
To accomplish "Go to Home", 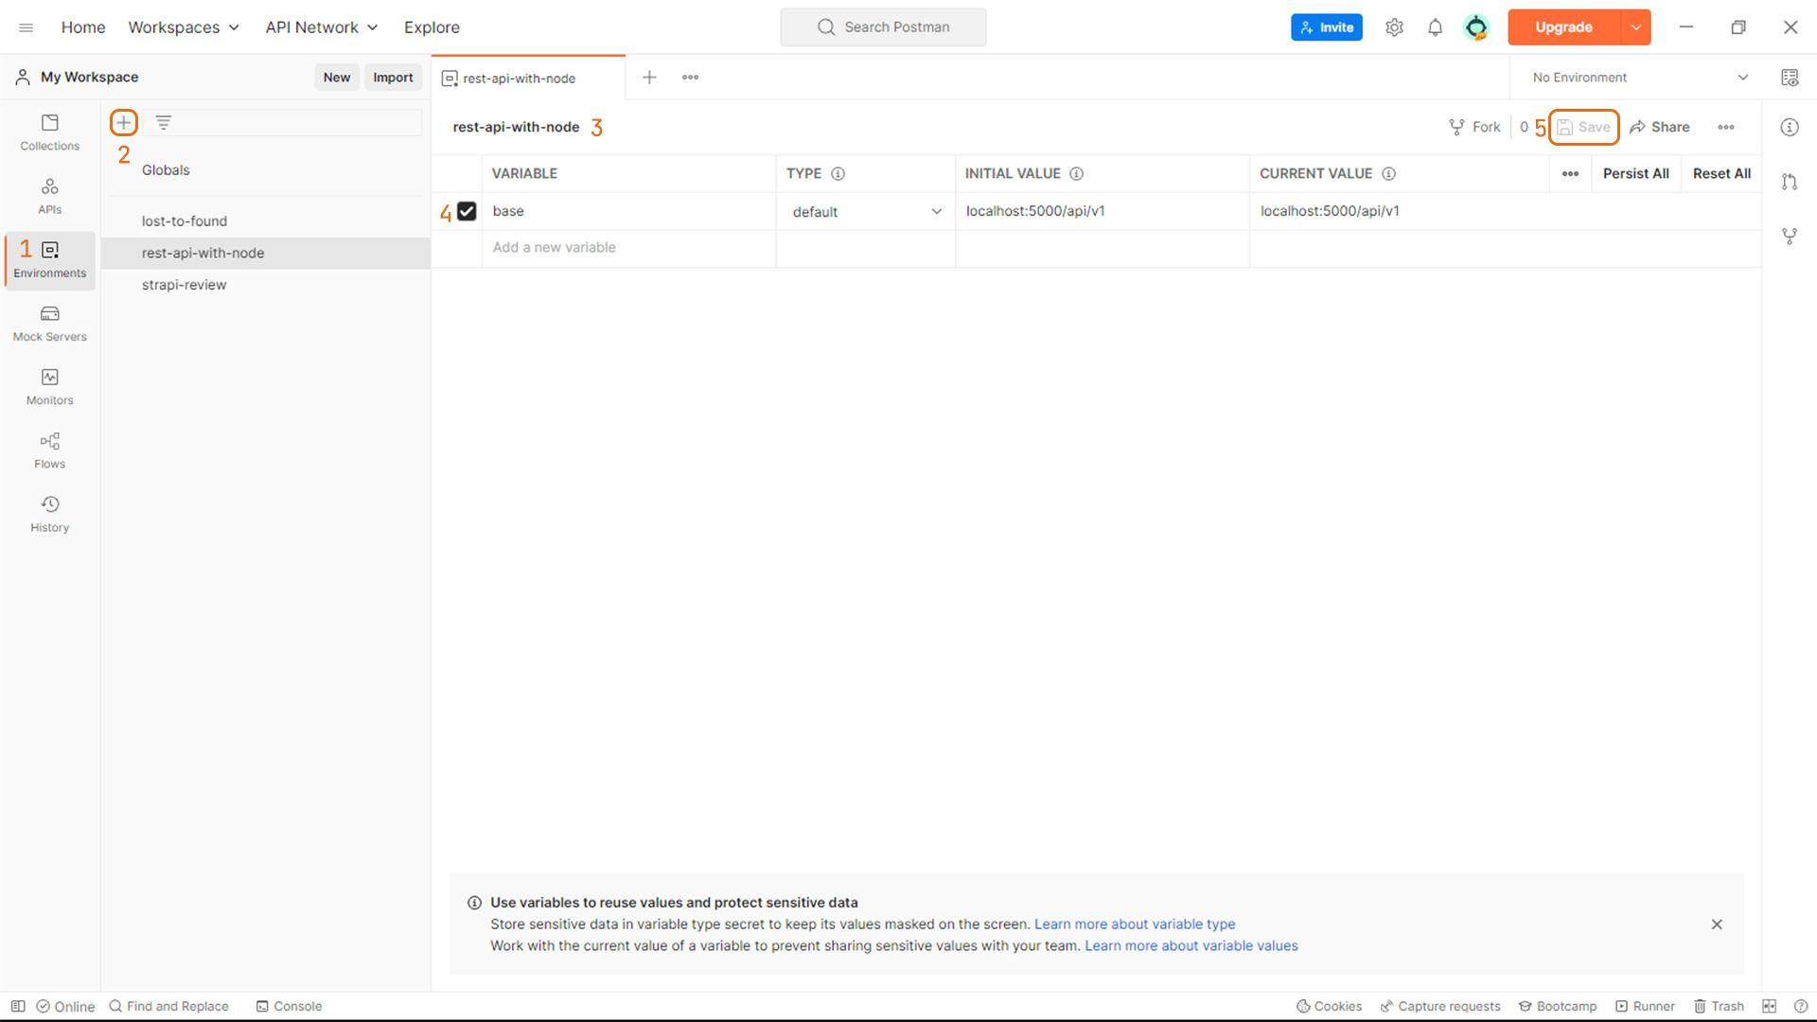I will (83, 27).
